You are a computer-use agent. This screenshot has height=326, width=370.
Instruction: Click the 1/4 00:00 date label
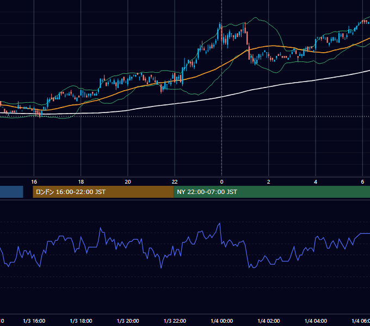(221, 321)
